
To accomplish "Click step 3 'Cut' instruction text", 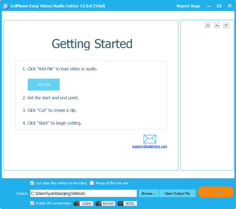I will (x=50, y=110).
